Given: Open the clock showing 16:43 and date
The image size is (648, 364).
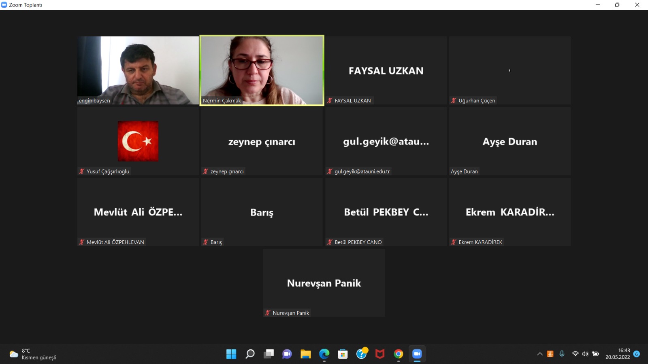Looking at the screenshot, I should click(x=618, y=354).
